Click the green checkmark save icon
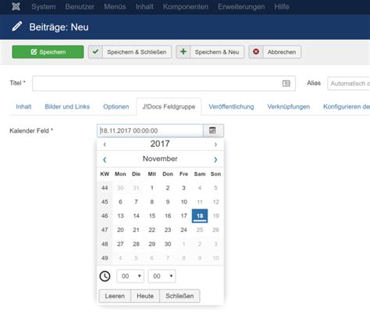Viewport: 370px width, 317px height. (95, 52)
